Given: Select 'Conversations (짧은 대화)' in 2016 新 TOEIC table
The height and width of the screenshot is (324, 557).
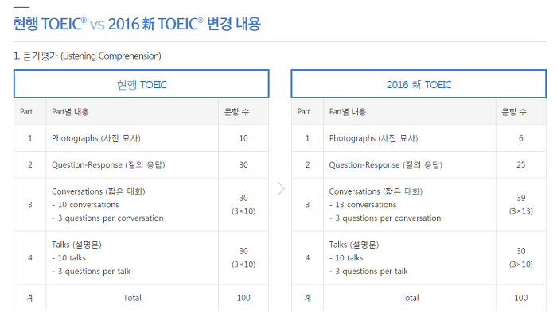Looking at the screenshot, I should tap(376, 191).
